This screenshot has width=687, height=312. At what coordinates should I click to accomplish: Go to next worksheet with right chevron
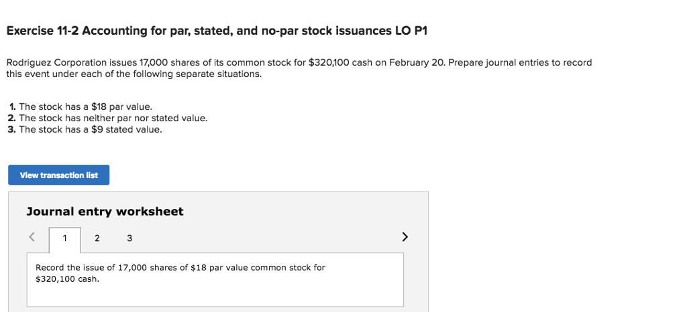405,237
